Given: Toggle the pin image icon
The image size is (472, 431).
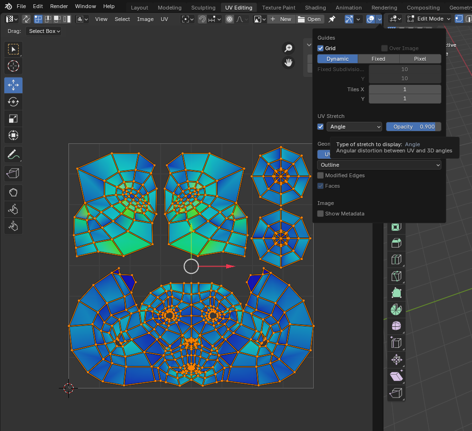Looking at the screenshot, I should click(331, 19).
